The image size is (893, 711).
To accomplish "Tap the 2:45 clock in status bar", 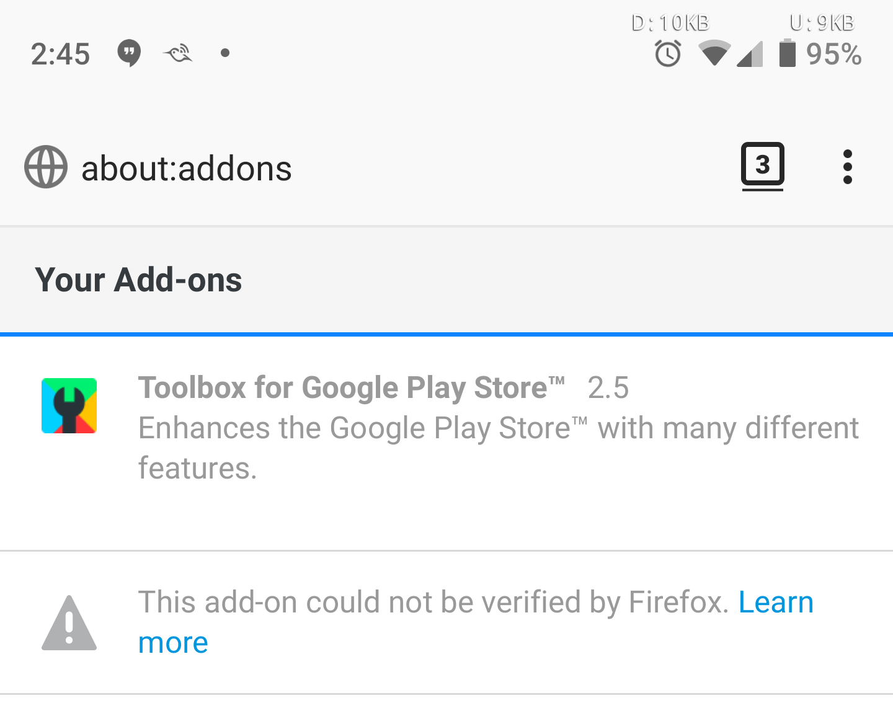I will (60, 54).
